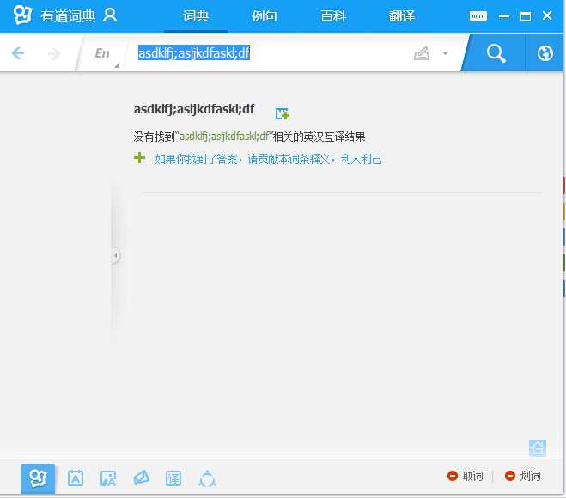The image size is (566, 499).
Task: Add word to wordbook icon
Action: point(283,113)
